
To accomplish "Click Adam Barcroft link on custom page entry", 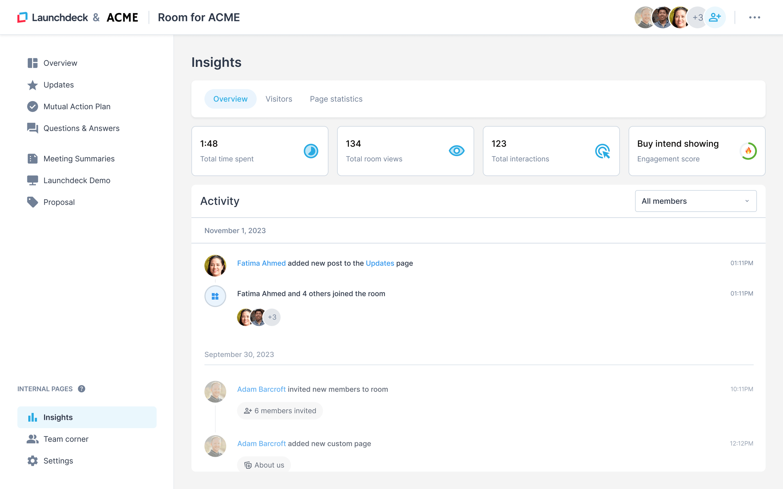I will pyautogui.click(x=261, y=444).
